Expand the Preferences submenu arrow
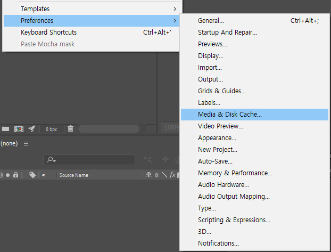Viewport: 331px width, 252px height. coord(175,20)
